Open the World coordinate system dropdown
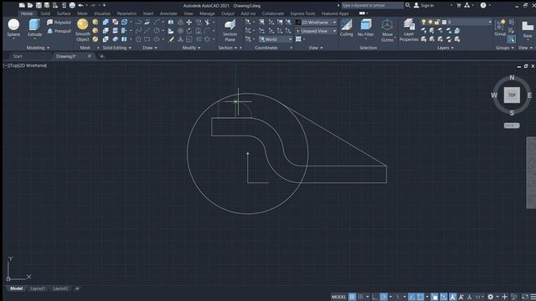The image size is (536, 301). click(276, 39)
